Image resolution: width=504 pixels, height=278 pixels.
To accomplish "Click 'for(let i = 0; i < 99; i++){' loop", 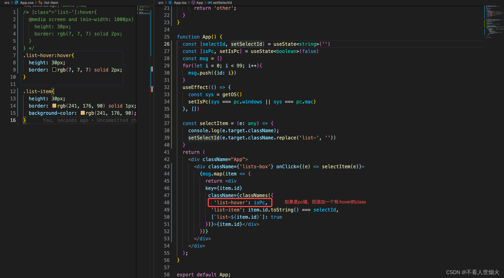I will 222,66.
